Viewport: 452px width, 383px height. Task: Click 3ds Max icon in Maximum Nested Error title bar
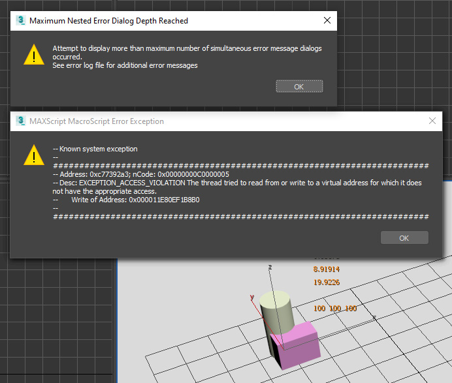(20, 21)
